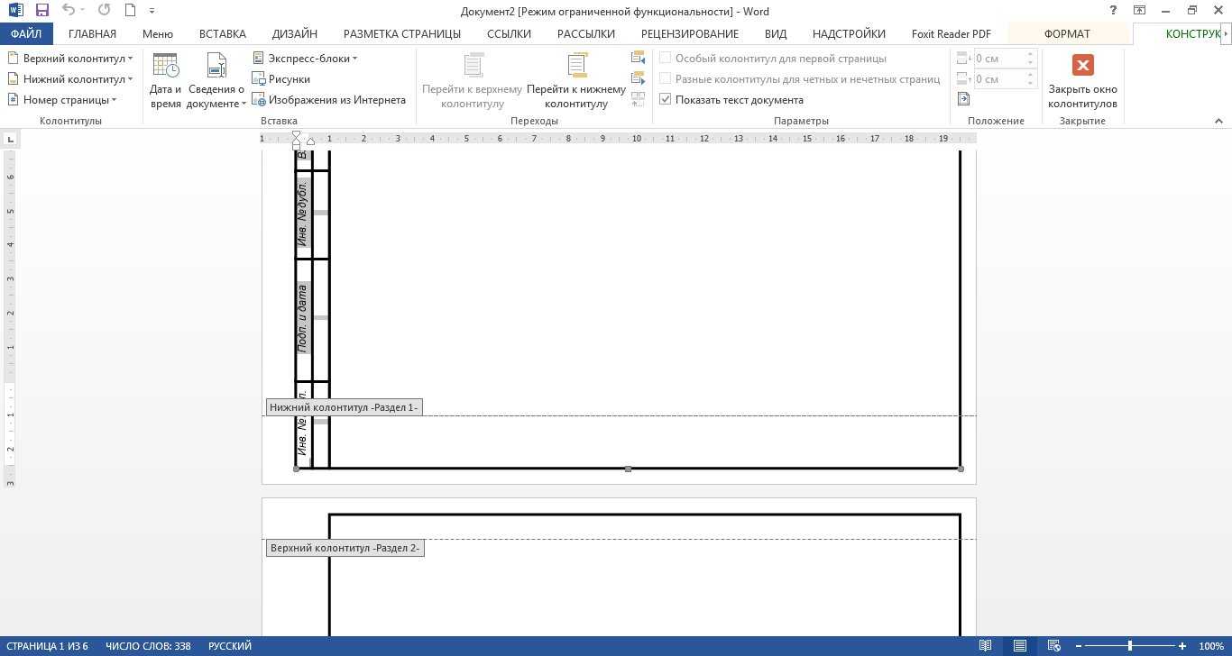Switch to Print Layout view
The height and width of the screenshot is (656, 1232).
tap(1020, 646)
